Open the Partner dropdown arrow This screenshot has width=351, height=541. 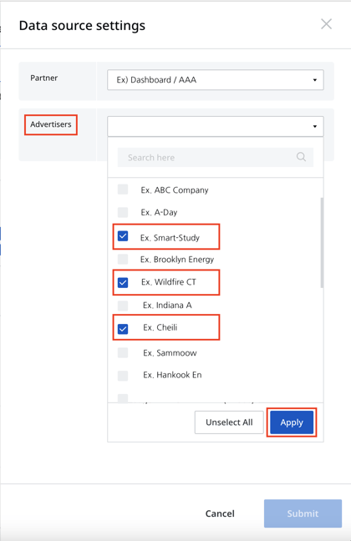click(315, 80)
